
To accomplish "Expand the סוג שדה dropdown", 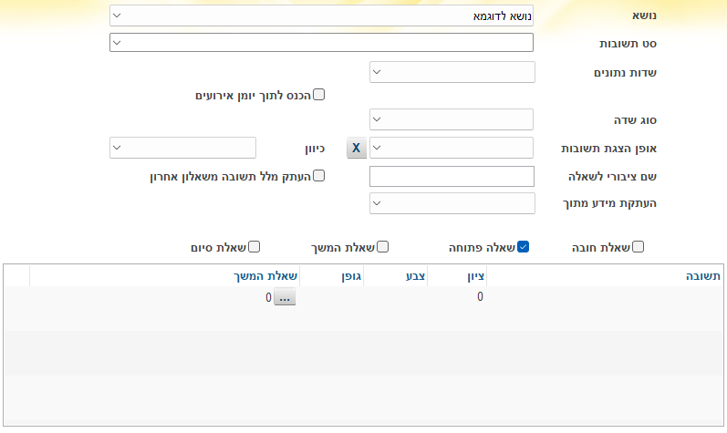I will 452,119.
